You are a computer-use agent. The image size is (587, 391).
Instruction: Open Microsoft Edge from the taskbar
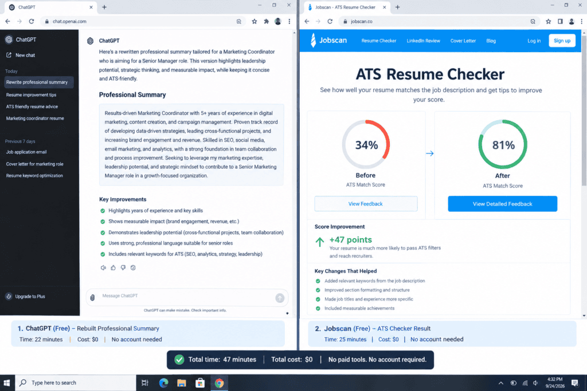163,383
